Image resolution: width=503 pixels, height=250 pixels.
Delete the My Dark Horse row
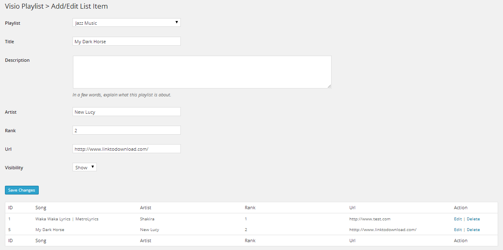coord(473,230)
